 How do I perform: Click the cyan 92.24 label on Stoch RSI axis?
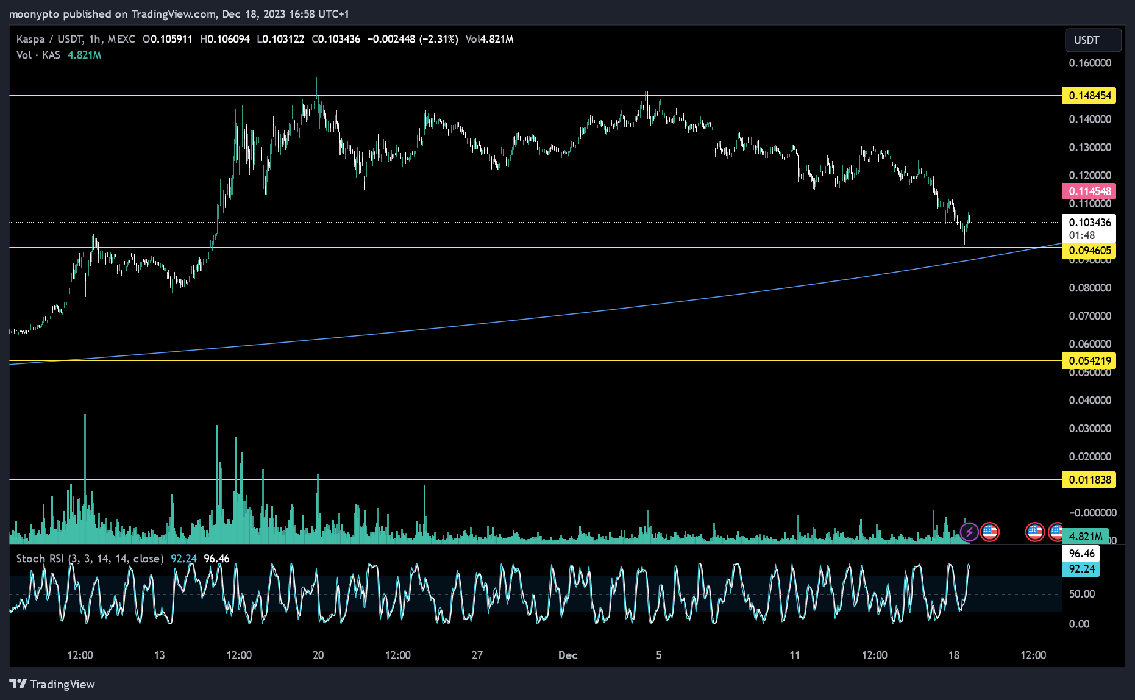click(x=1081, y=569)
